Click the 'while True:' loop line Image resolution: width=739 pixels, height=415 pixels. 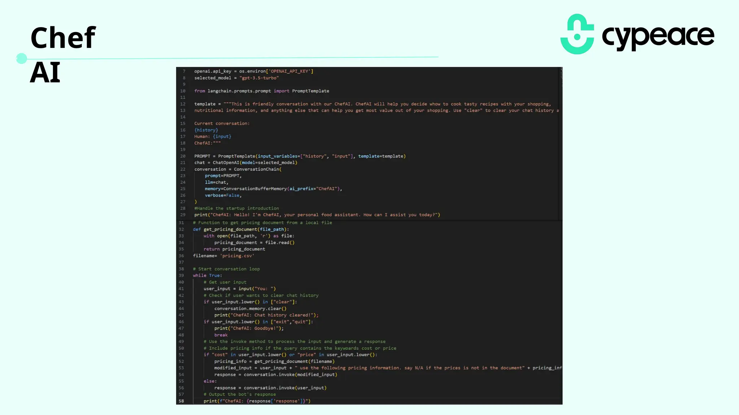coord(207,276)
